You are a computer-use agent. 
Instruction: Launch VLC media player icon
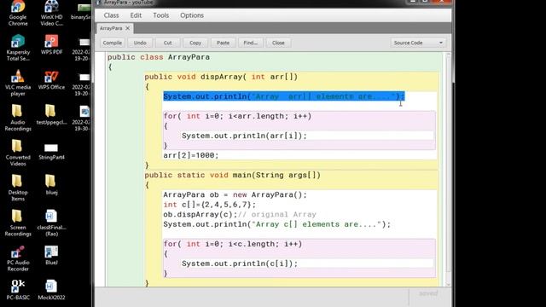coord(18,83)
